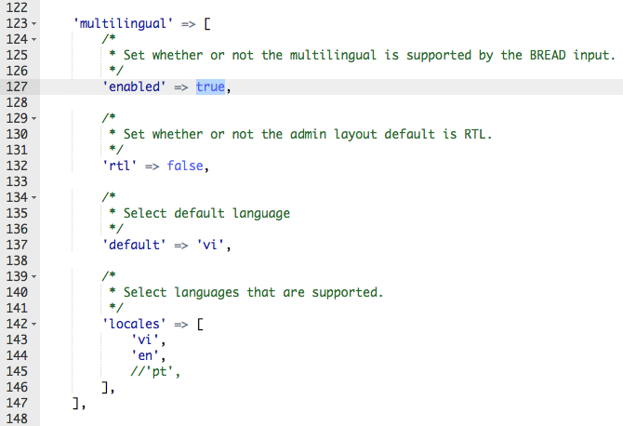Click the comment about admin layout RTL

click(300, 134)
